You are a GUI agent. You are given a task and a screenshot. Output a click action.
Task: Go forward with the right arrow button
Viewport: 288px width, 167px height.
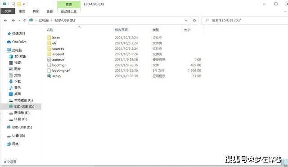[13, 21]
